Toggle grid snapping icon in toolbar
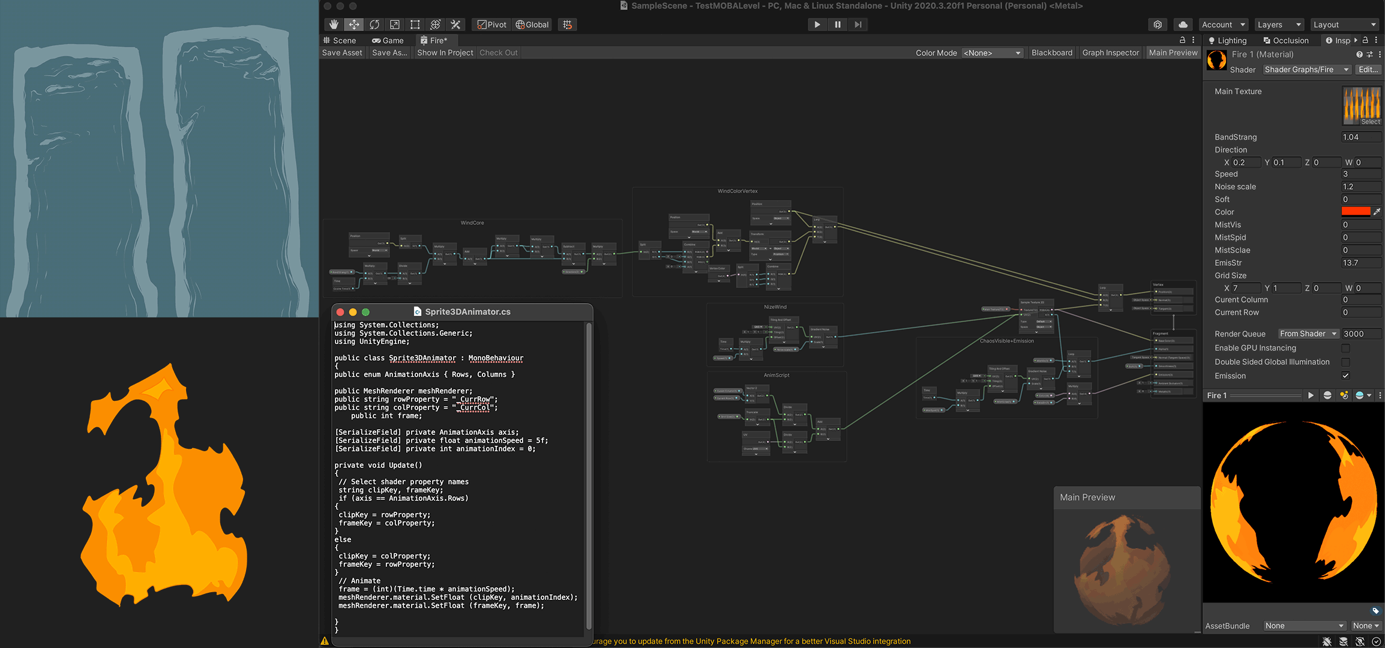Image resolution: width=1385 pixels, height=648 pixels. pyautogui.click(x=567, y=25)
